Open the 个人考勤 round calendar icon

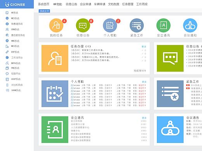coord(110,25)
